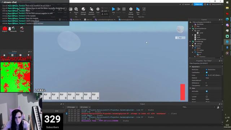Toggle the CastShadow checkbox

(x=206, y=73)
